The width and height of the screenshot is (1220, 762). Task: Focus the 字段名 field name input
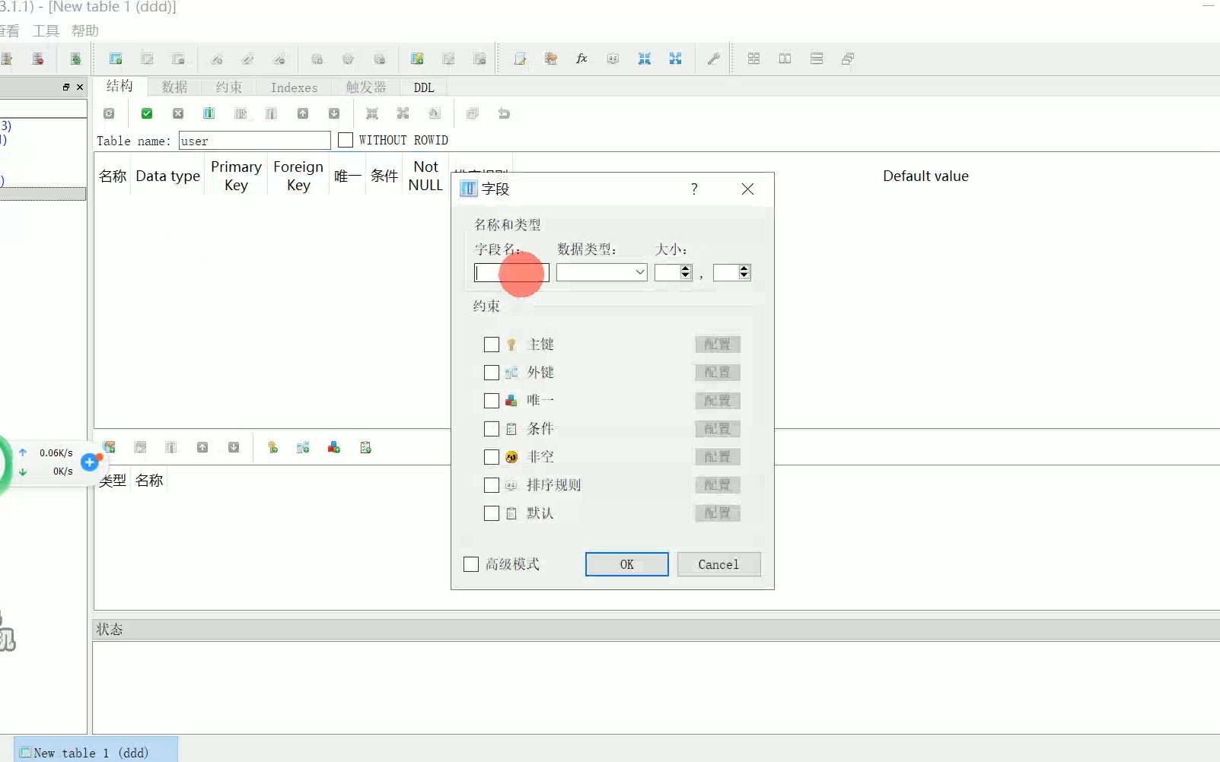511,272
